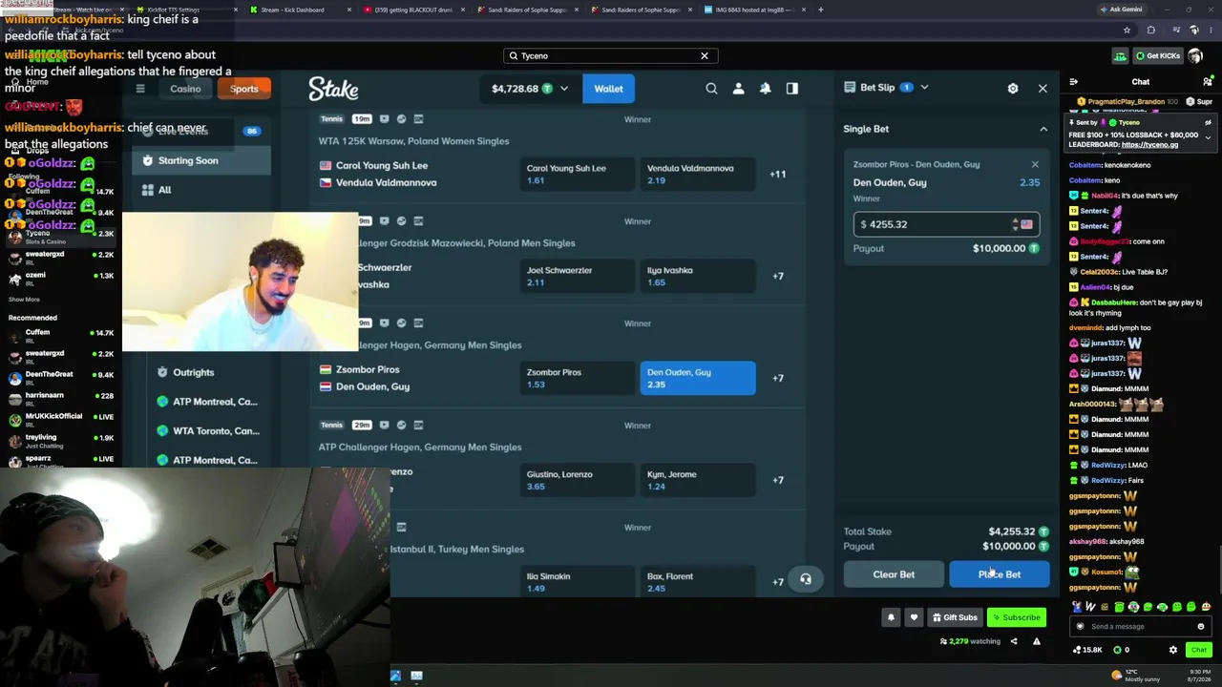Open the tyceno.gg link in pinned message
The height and width of the screenshot is (687, 1222).
[1150, 145]
